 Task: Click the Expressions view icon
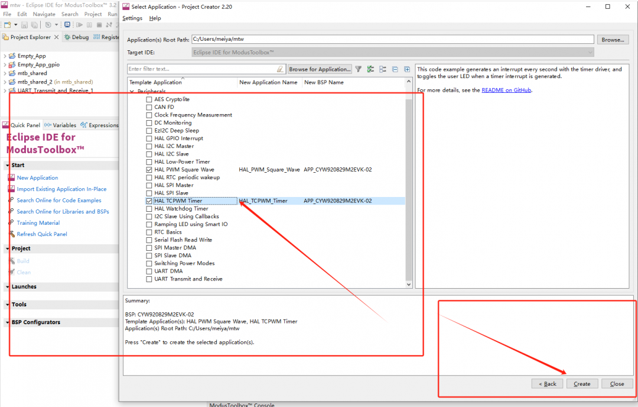point(83,125)
